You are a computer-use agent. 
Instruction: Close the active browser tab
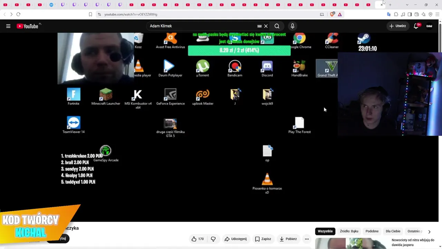382,5
